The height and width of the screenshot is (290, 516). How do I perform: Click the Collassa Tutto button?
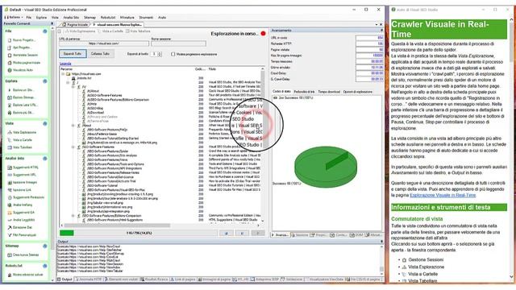click(x=100, y=54)
